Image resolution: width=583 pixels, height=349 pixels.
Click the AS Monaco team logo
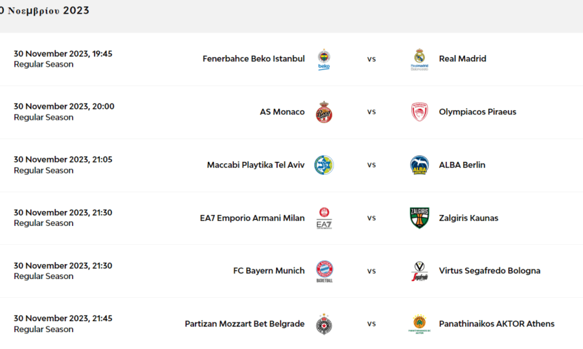click(x=324, y=112)
